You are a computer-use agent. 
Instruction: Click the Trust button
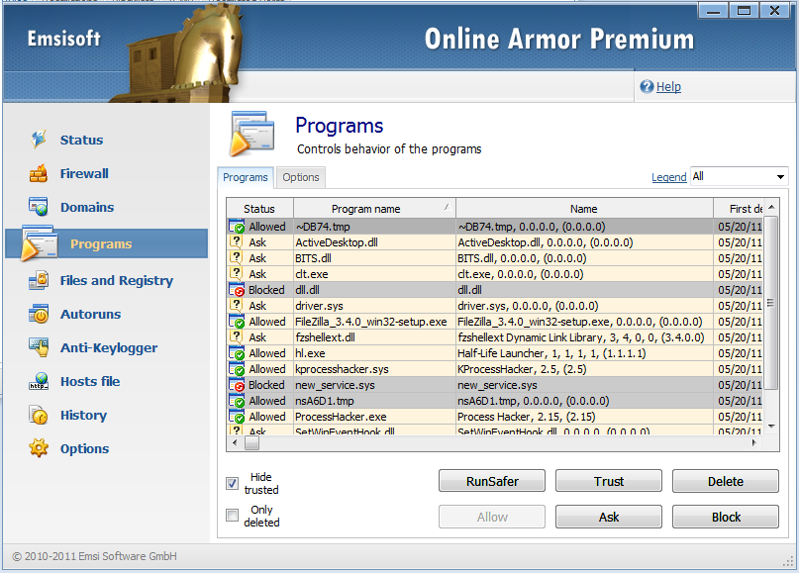point(609,481)
